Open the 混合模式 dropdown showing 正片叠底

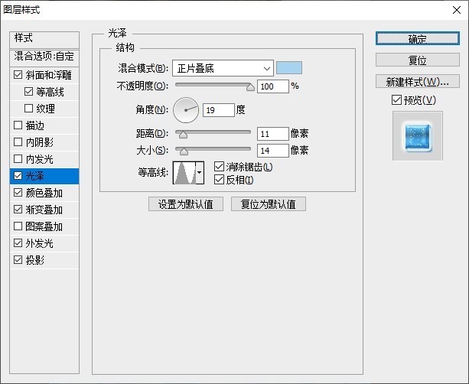[222, 69]
